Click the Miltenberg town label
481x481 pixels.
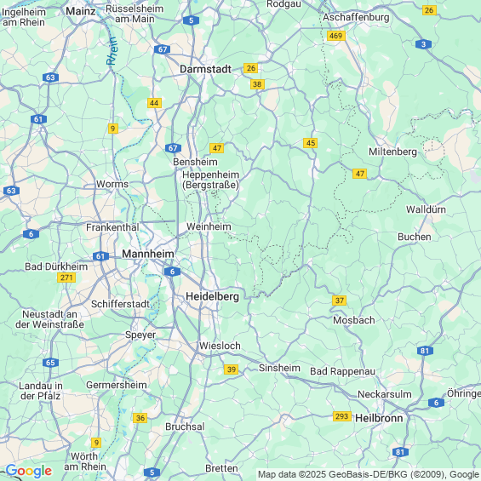pos(392,152)
